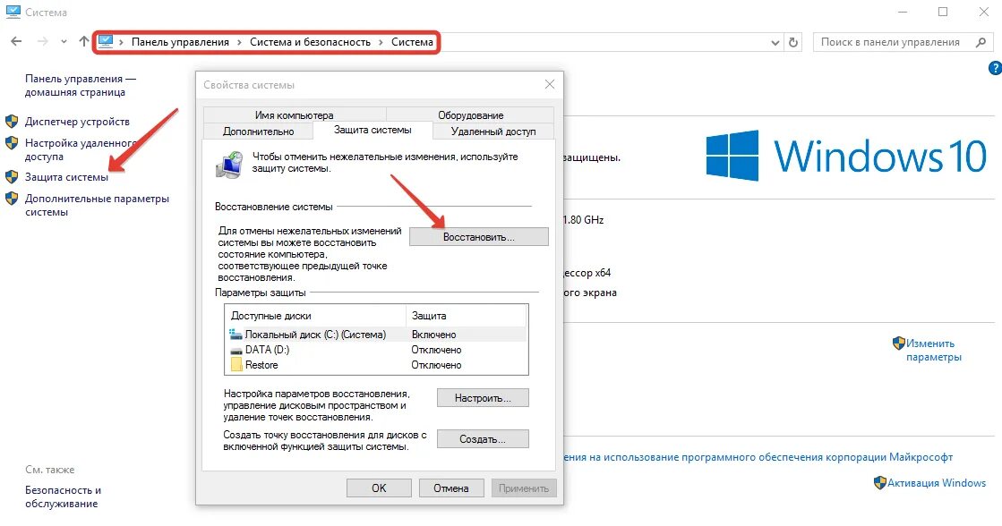
Task: Click the drive icon for DATA (D:)
Action: pyautogui.click(x=236, y=350)
